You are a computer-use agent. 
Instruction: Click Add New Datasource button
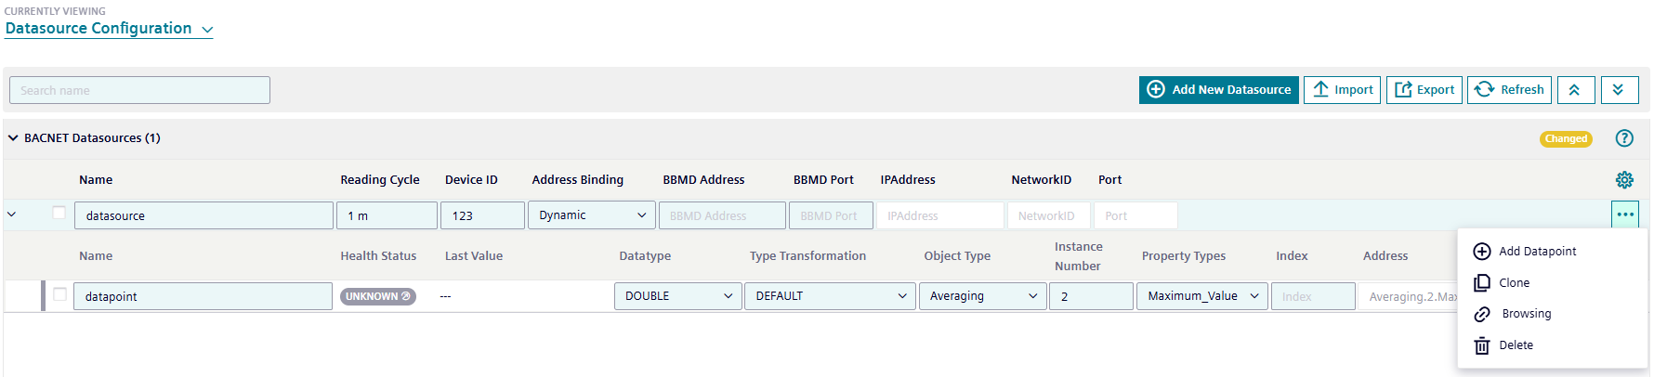(1219, 90)
